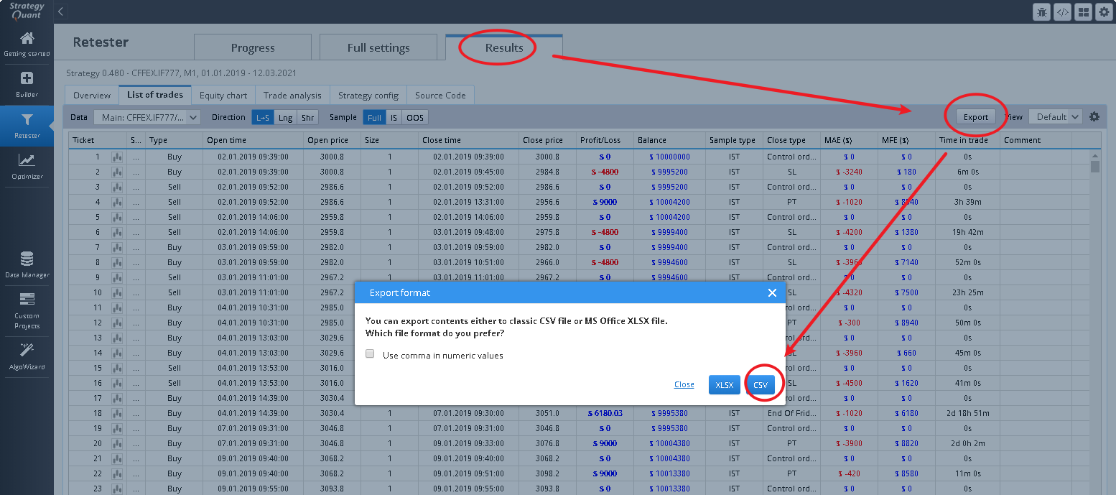Image resolution: width=1116 pixels, height=495 pixels.
Task: Open the View Default dropdown
Action: click(x=1055, y=117)
